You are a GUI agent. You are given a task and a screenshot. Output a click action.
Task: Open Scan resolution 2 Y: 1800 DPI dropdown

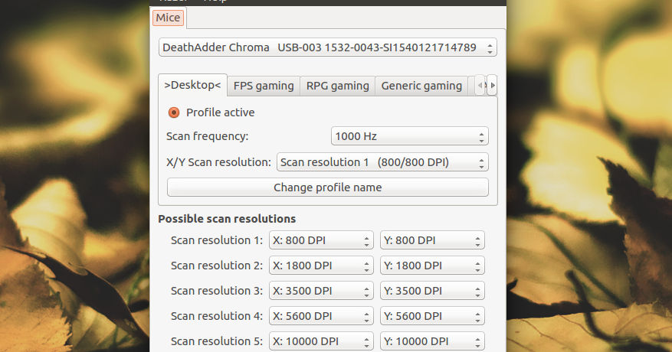pos(432,266)
